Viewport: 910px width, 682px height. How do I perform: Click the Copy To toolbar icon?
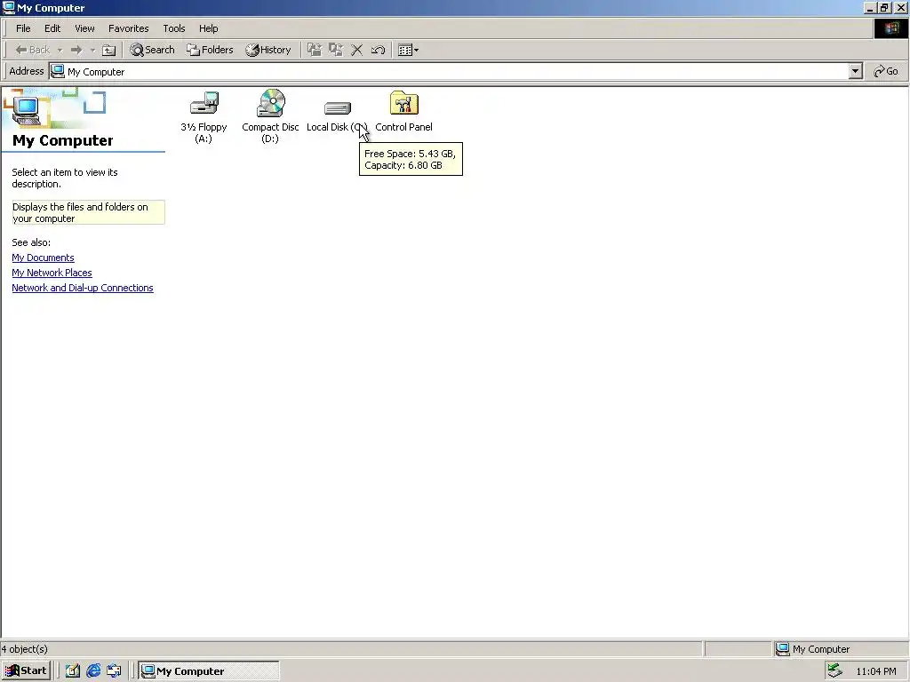tap(335, 50)
